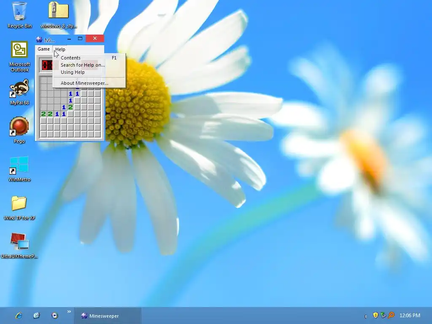Image resolution: width=432 pixels, height=324 pixels.
Task: Open the Game menu in Minesweeper
Action: [44, 49]
